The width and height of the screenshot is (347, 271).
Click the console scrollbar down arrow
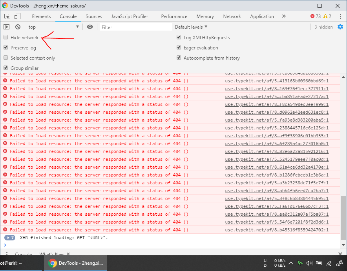[343, 245]
